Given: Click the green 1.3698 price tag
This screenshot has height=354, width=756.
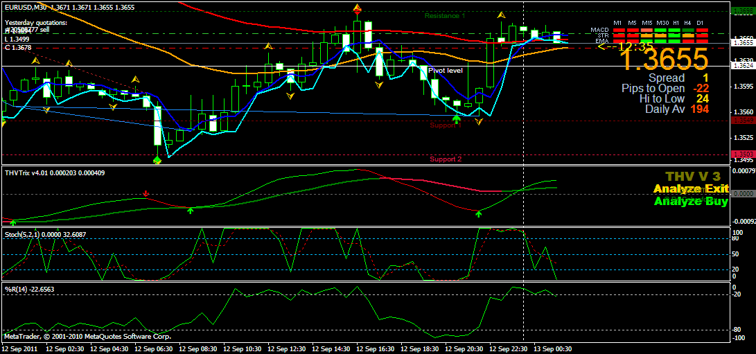Looking at the screenshot, I should pos(742,10).
